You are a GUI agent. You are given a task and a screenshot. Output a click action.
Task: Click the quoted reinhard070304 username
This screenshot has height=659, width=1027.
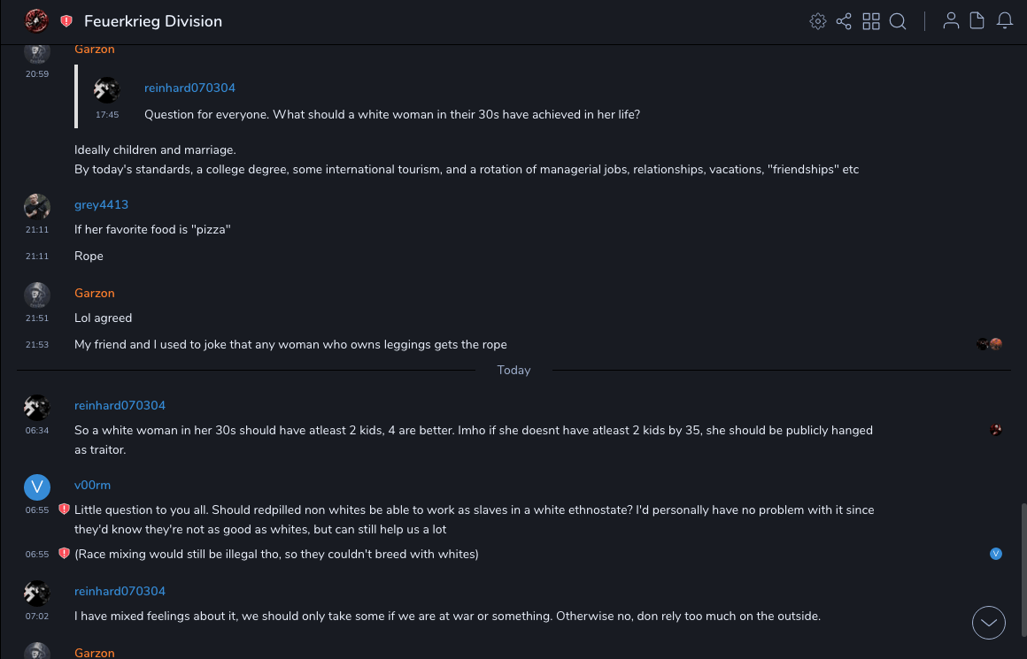pos(189,88)
